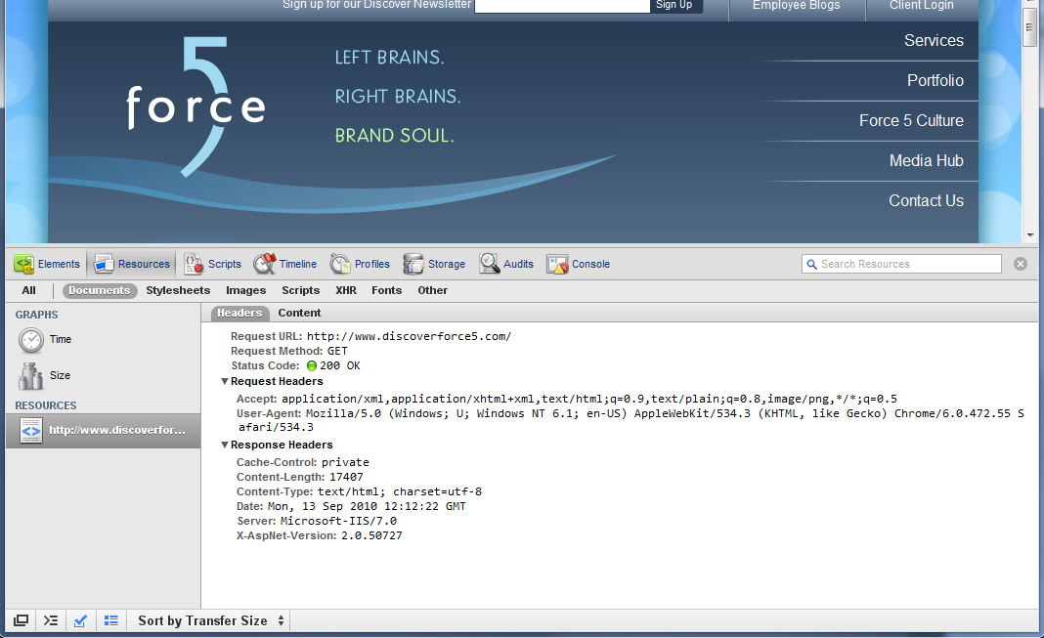
Task: Filter by Images
Action: pyautogui.click(x=245, y=291)
